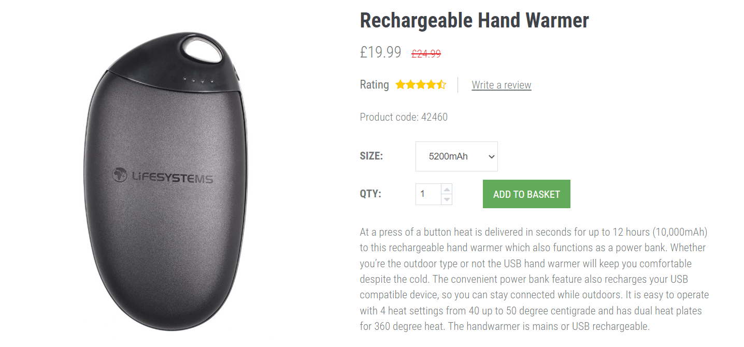The height and width of the screenshot is (347, 744).
Task: Click the Product code 42460 text
Action: pos(404,117)
